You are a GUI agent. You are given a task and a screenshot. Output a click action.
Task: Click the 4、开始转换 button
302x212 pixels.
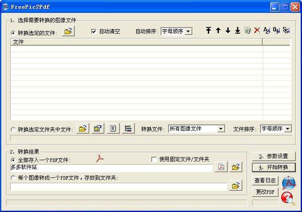(x=274, y=167)
